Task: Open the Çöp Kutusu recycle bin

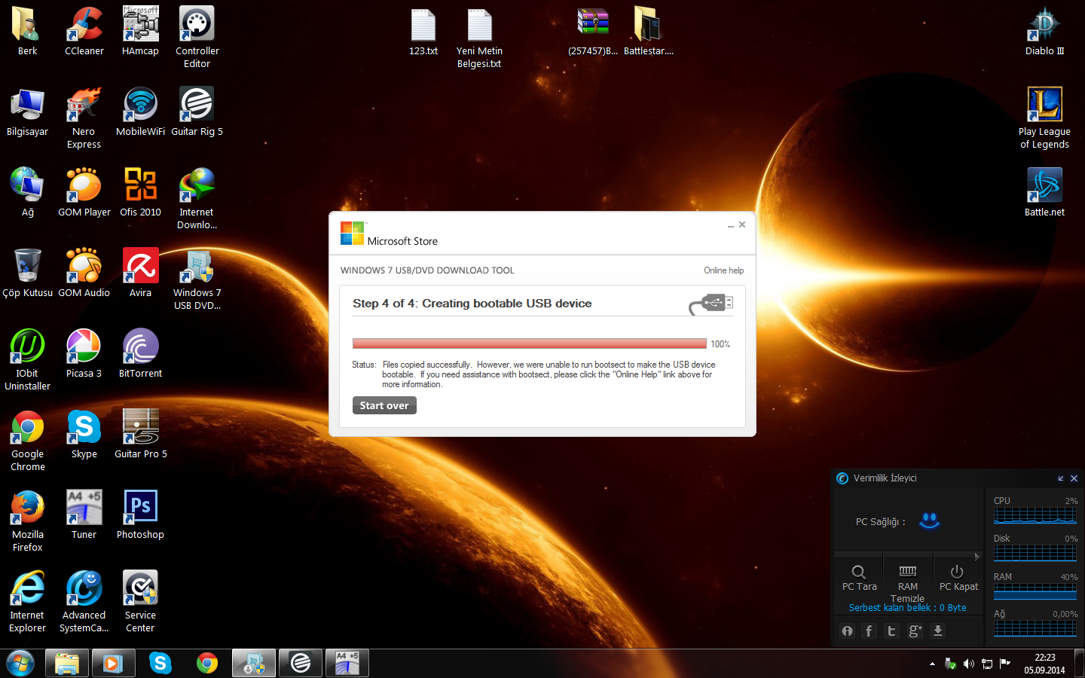Action: tap(27, 273)
